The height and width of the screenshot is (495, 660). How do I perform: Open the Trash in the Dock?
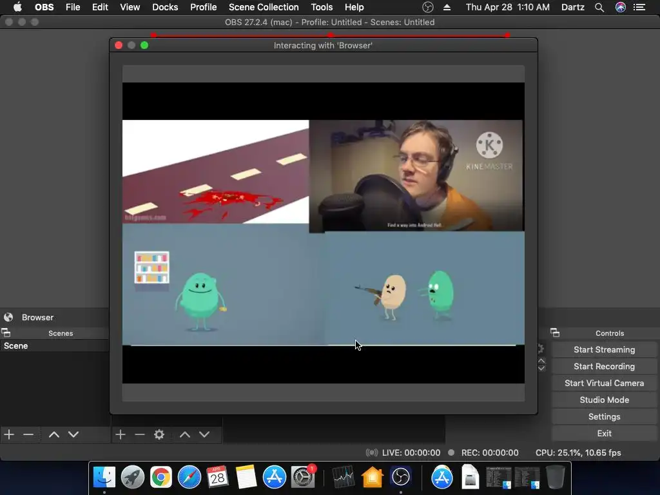[555, 478]
